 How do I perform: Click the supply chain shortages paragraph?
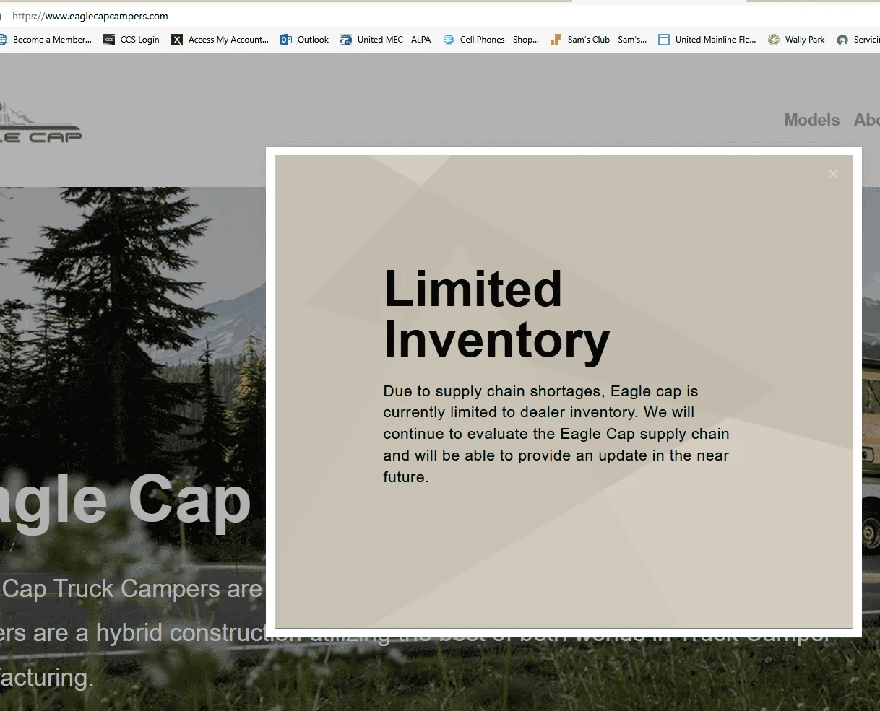point(556,434)
